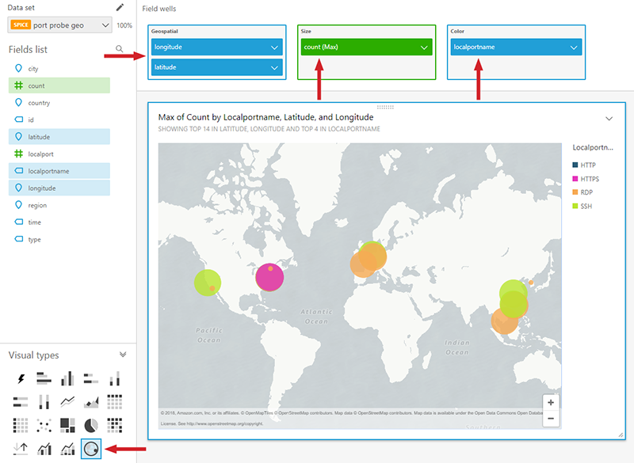Image resolution: width=634 pixels, height=463 pixels.
Task: Click the visual's bottom-right resize corner
Action: click(x=621, y=435)
